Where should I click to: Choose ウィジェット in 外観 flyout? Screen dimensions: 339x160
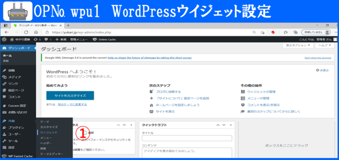49,132
